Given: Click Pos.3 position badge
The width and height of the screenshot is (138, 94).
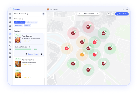Looking at the screenshot, I should (x=18, y=70).
